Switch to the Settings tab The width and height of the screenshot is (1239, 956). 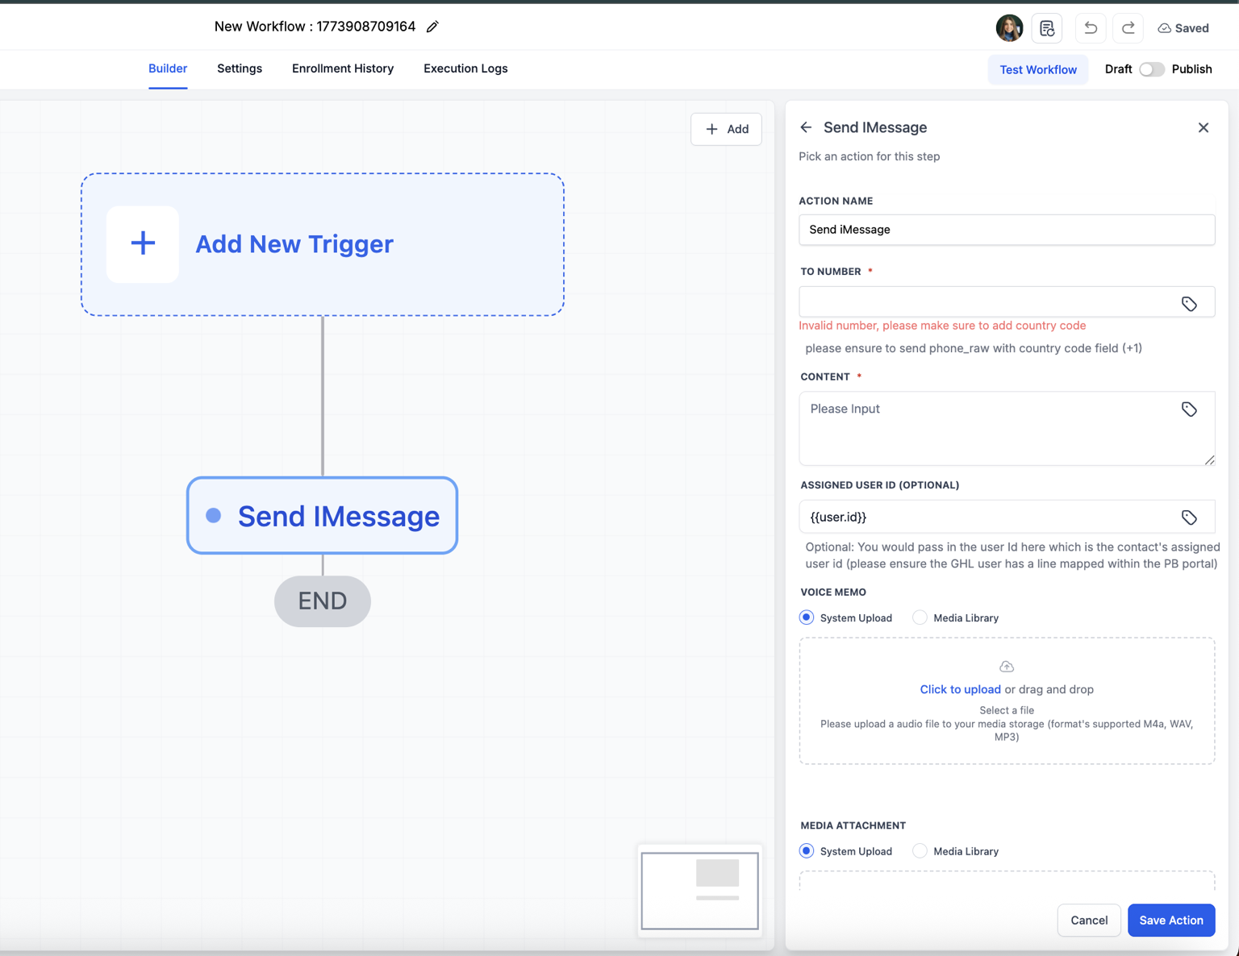click(x=240, y=69)
